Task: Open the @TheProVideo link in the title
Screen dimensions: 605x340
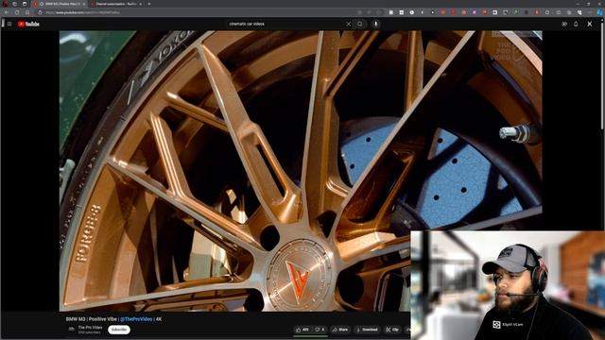Action: pyautogui.click(x=136, y=319)
